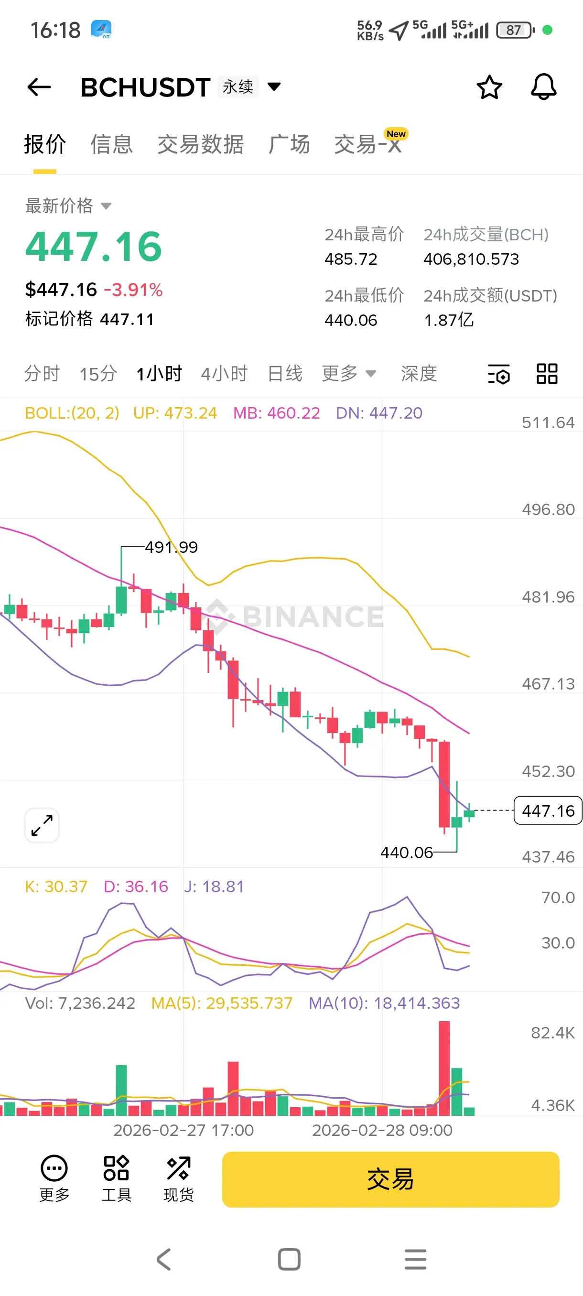Screen dimensions: 583x1296
Task: Select 报价 tab
Action: tap(45, 144)
